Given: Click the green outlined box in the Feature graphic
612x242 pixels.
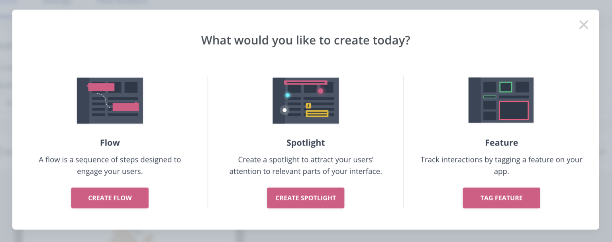Looking at the screenshot, I should [506, 87].
